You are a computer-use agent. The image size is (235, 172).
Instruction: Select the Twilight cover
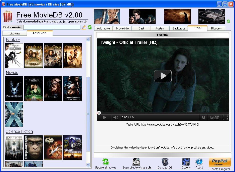click(53, 89)
